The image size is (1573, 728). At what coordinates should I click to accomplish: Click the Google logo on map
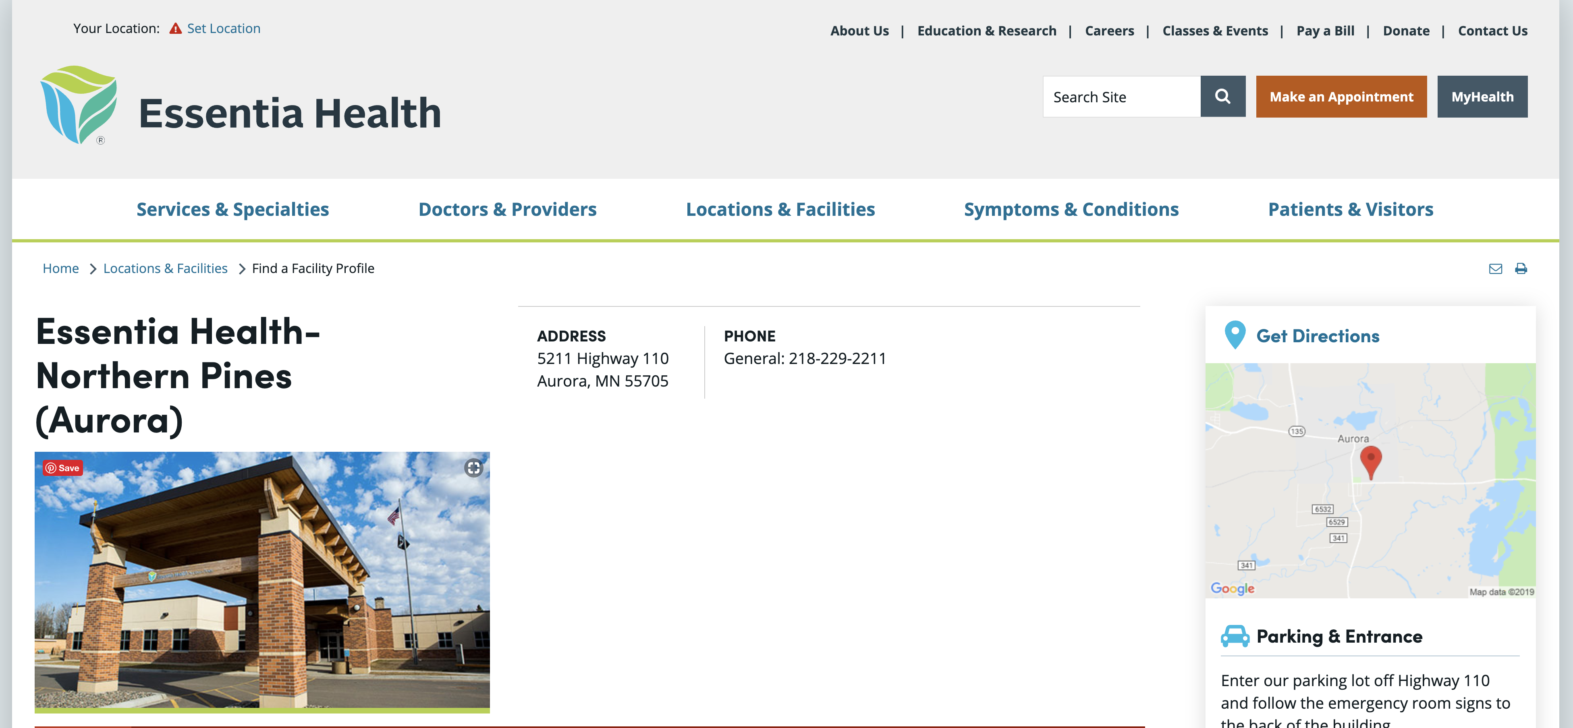(1232, 589)
